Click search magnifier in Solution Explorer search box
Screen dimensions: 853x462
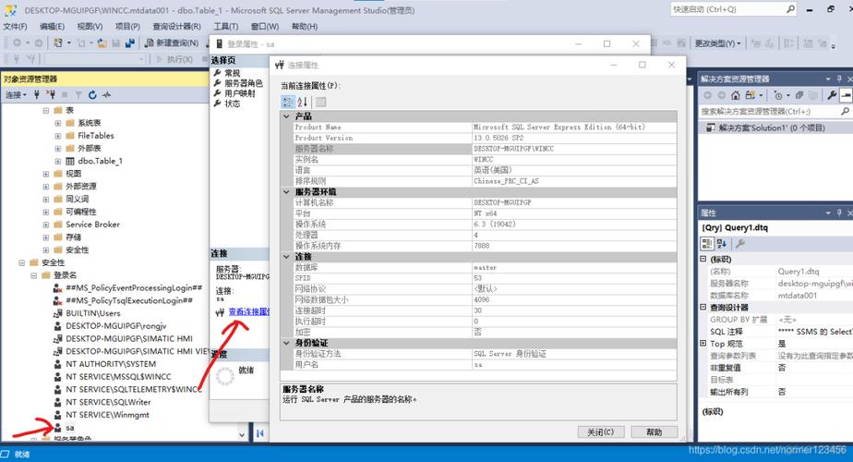point(845,111)
